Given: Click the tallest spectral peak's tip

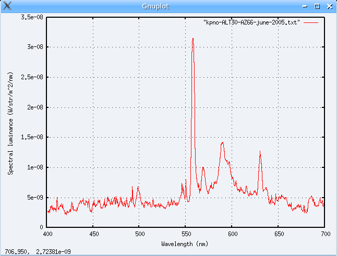Looking at the screenshot, I should click(193, 39).
